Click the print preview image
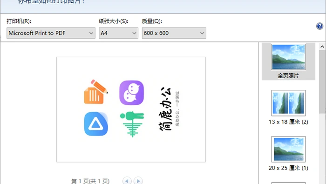 [x=131, y=109]
